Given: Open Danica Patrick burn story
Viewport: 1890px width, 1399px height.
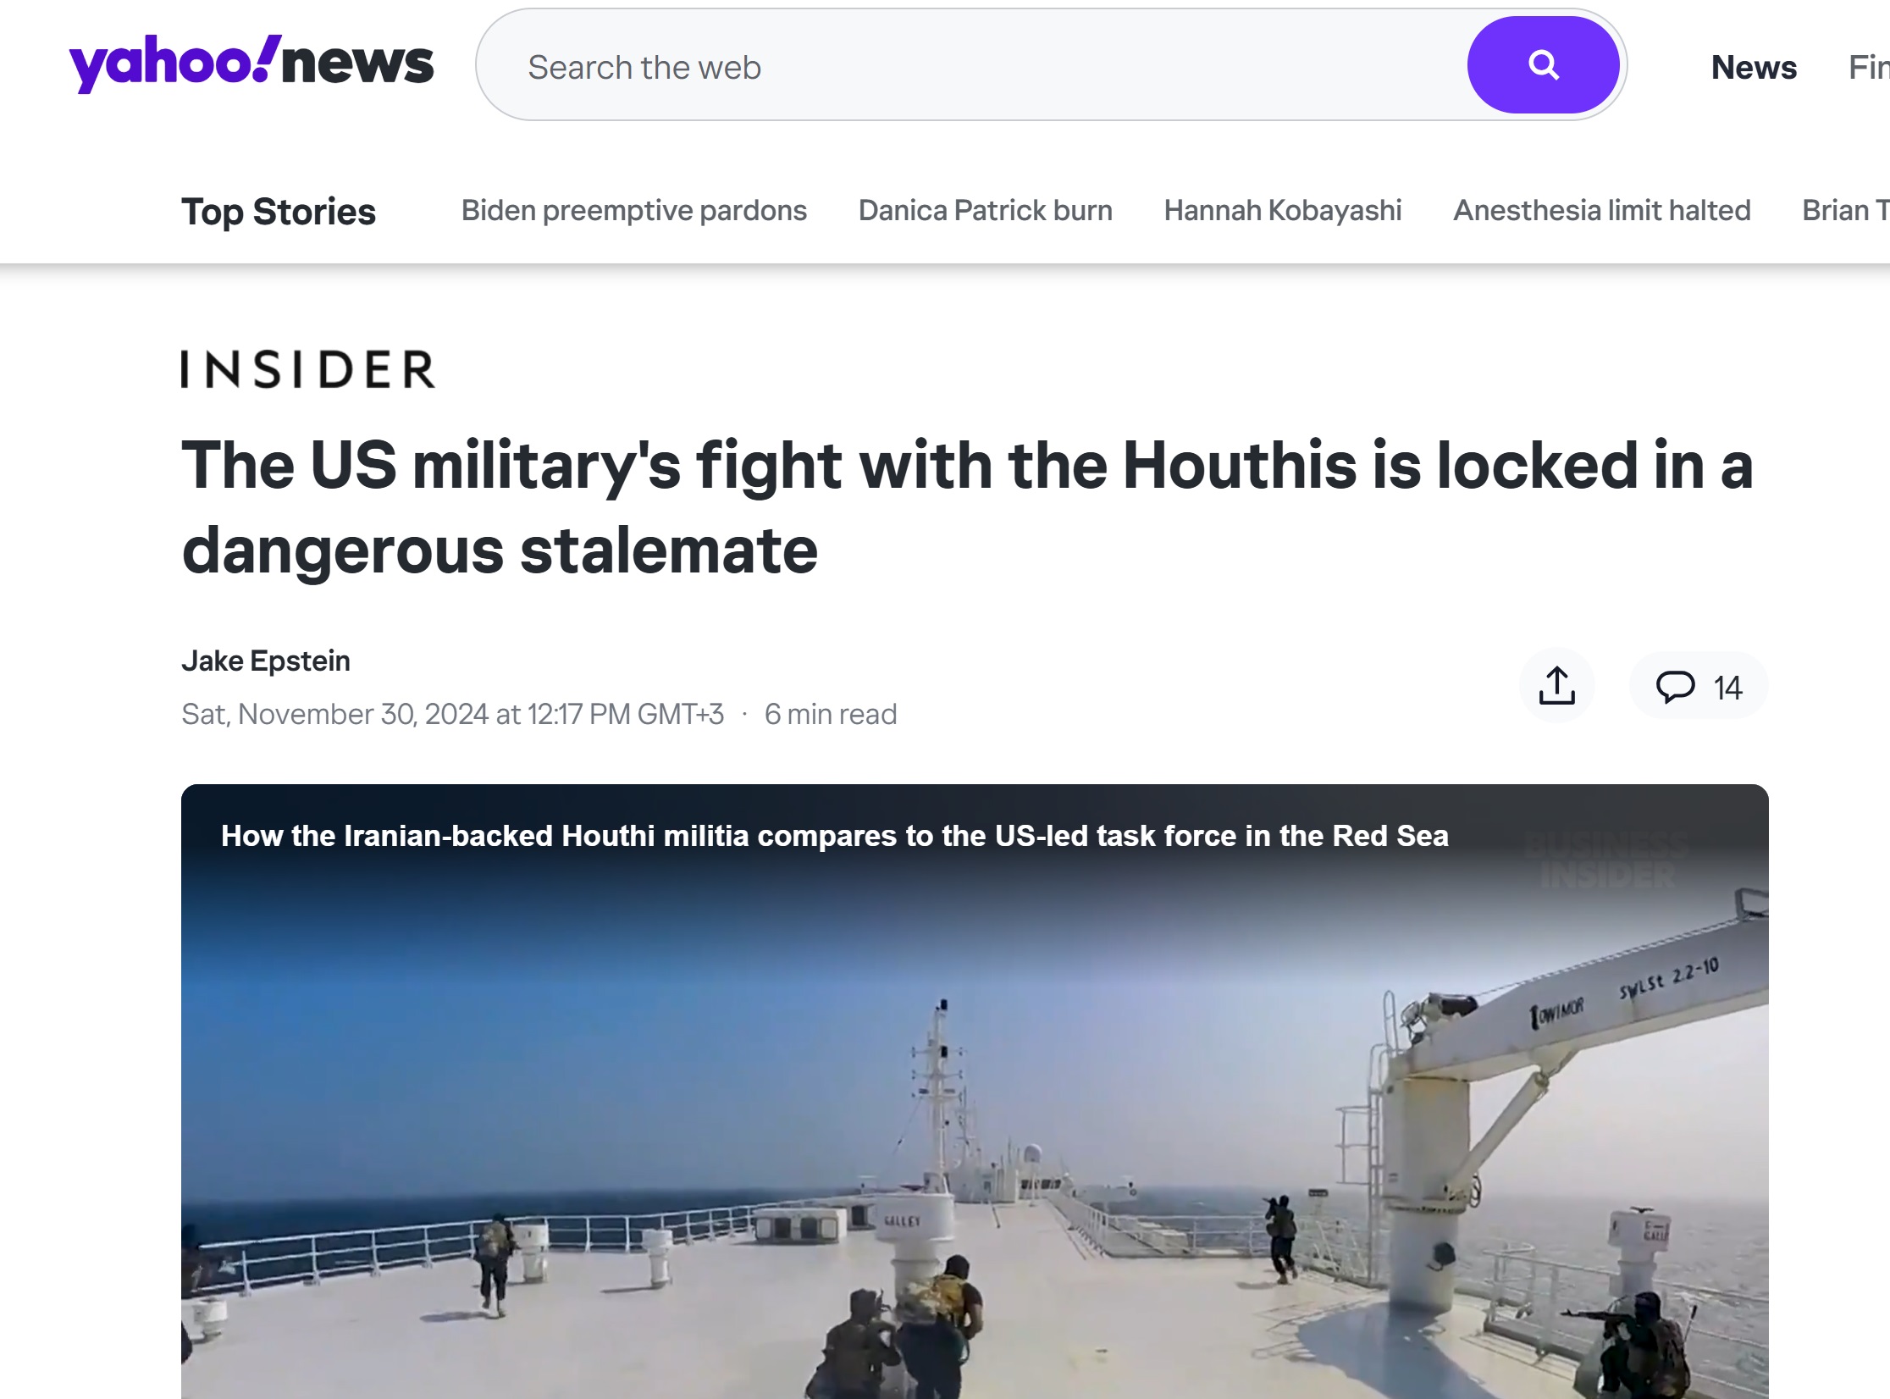Looking at the screenshot, I should (986, 210).
